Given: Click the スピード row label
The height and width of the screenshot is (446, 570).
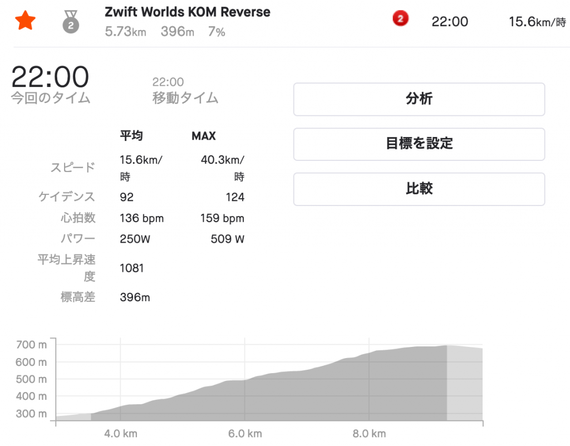Looking at the screenshot, I should [73, 168].
